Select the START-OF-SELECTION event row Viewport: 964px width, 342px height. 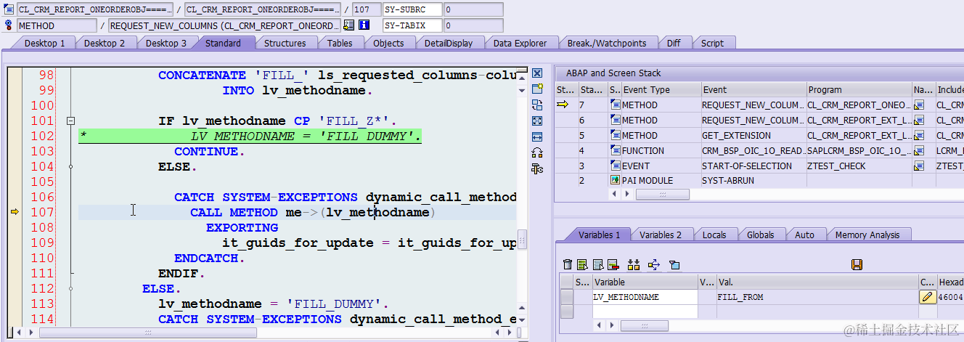point(759,166)
